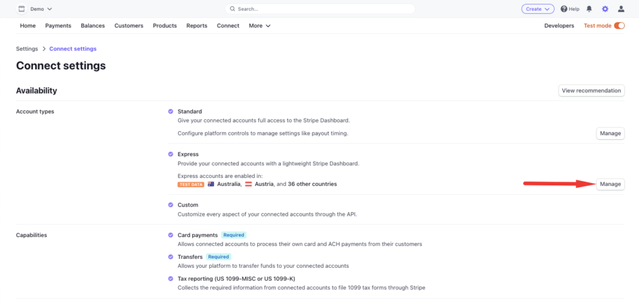Click 'Express accounts are enabled in:' text
Viewport: 639px width, 302px height.
220,176
